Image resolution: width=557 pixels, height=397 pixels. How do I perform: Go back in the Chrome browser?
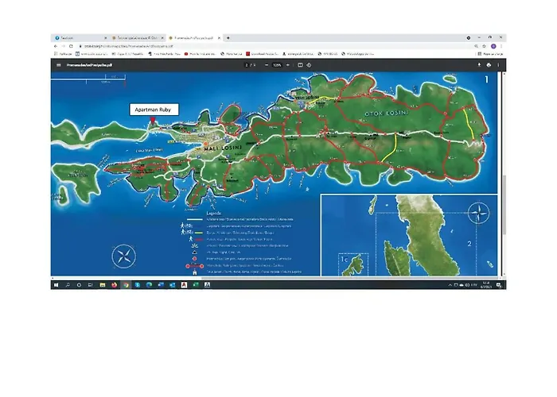(x=56, y=46)
